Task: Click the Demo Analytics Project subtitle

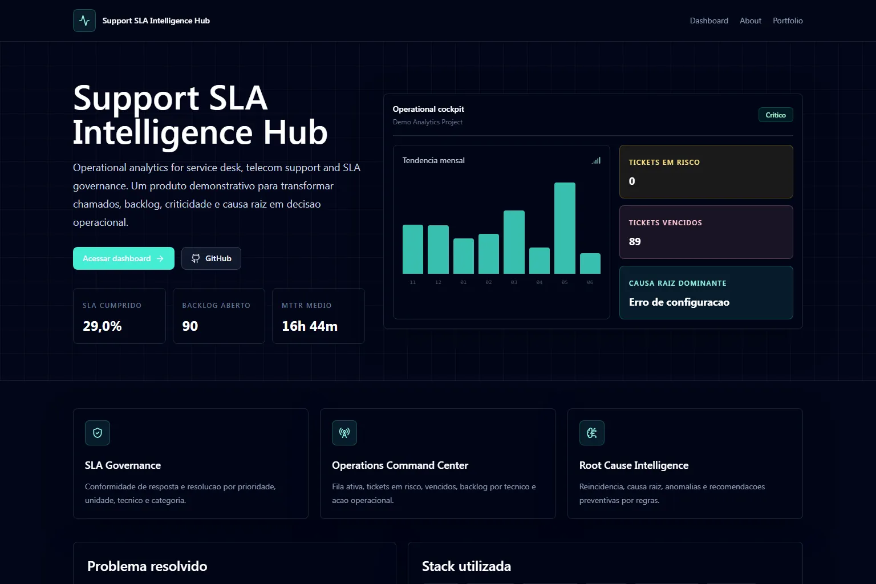Action: pyautogui.click(x=428, y=122)
